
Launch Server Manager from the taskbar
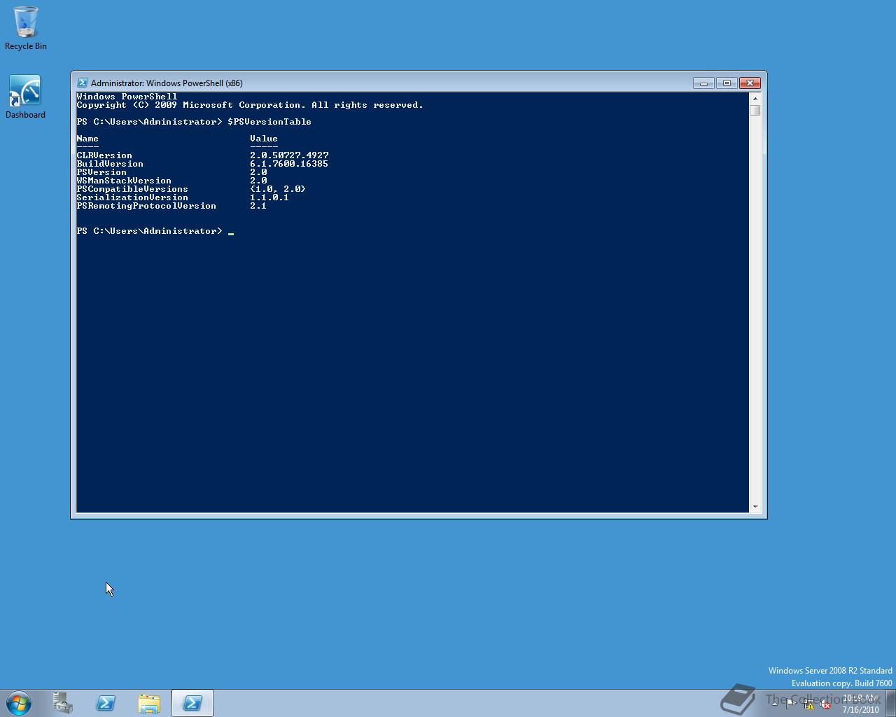pyautogui.click(x=63, y=703)
